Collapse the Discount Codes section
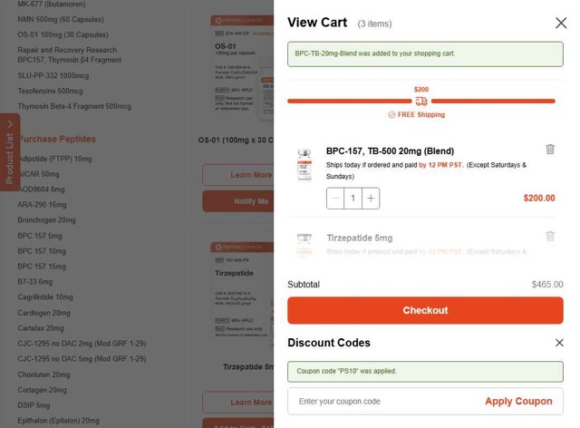 pos(559,343)
